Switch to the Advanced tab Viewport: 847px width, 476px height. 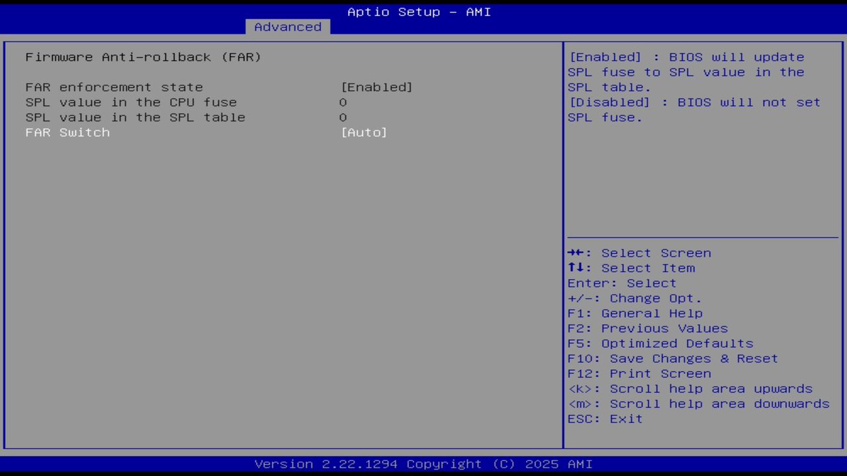pos(287,26)
